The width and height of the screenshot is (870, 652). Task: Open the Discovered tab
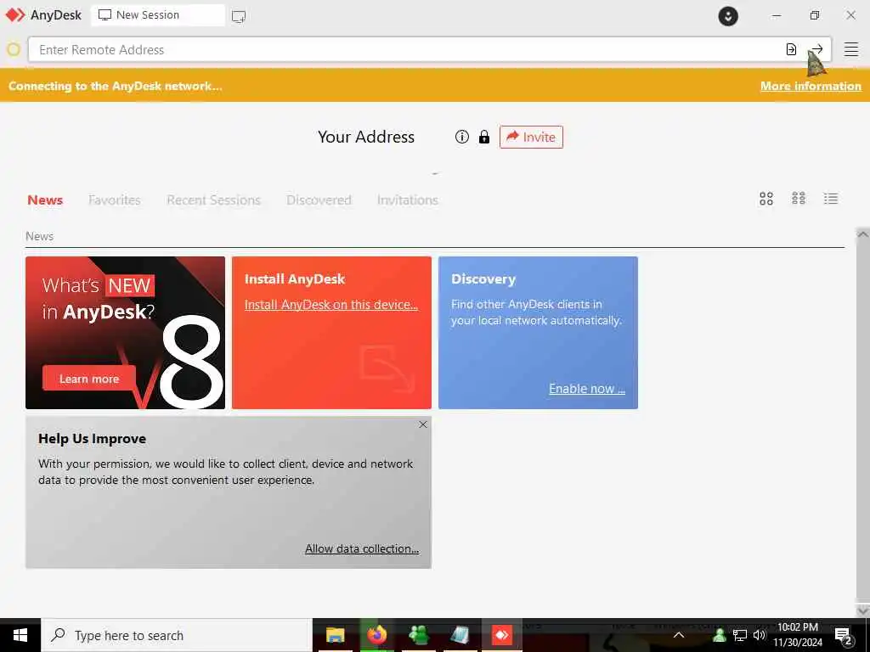click(319, 200)
